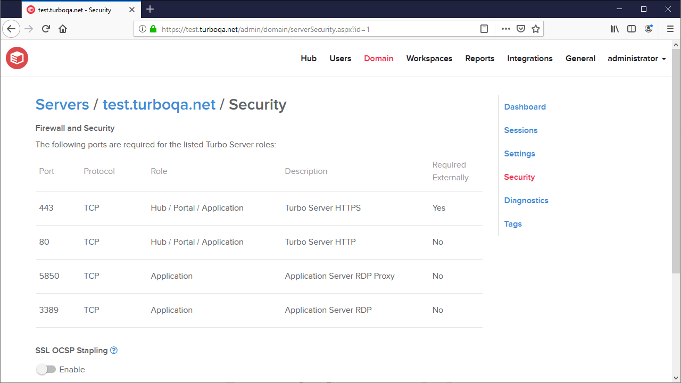Open the Firefox account icon
Image resolution: width=681 pixels, height=383 pixels.
pyautogui.click(x=649, y=29)
